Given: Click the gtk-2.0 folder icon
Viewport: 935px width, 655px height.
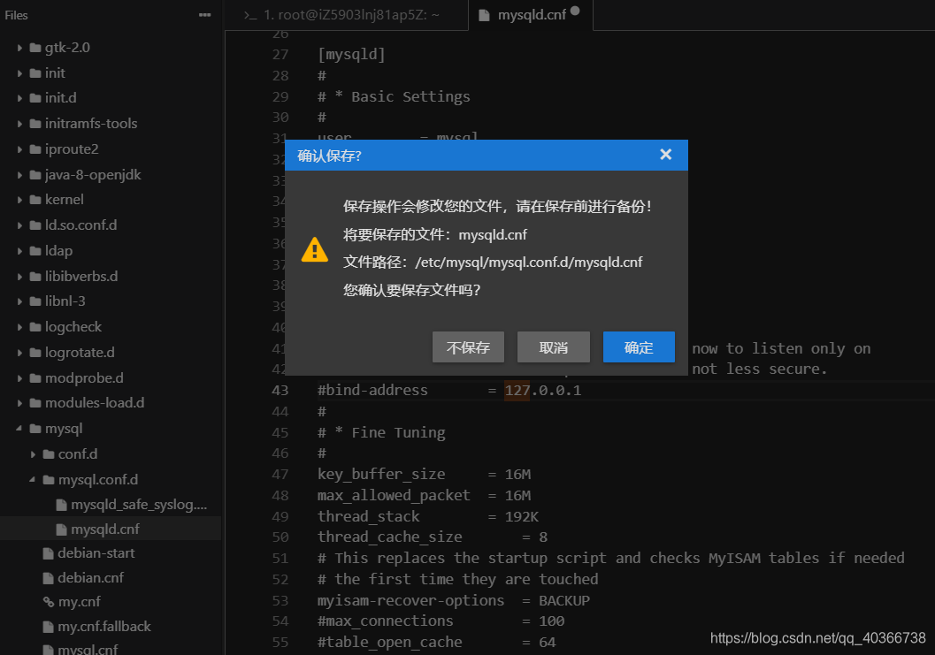Looking at the screenshot, I should [35, 48].
